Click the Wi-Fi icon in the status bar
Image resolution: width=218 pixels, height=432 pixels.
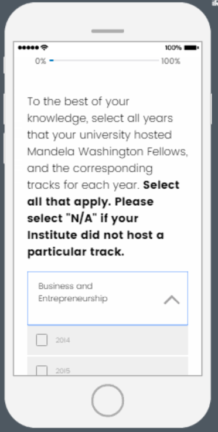click(x=44, y=47)
